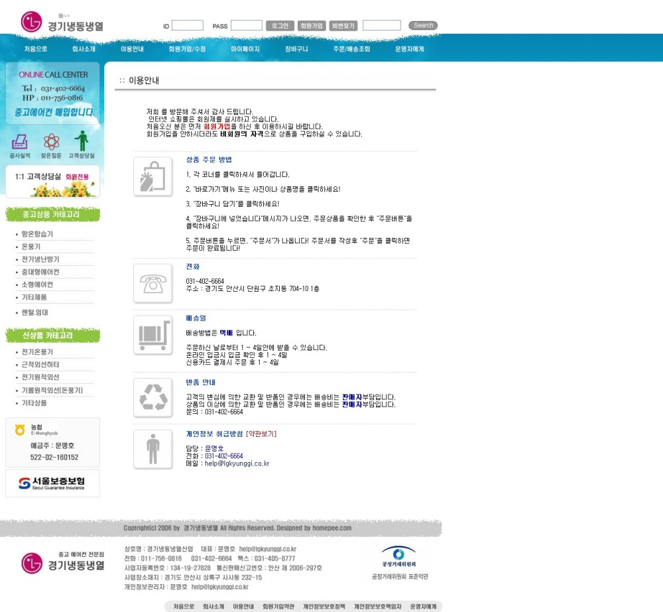
Task: Click the delivery cart icon
Action: [x=153, y=335]
